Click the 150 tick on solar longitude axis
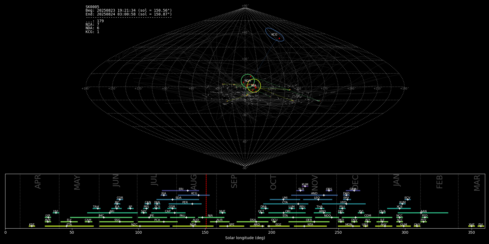 click(x=205, y=232)
